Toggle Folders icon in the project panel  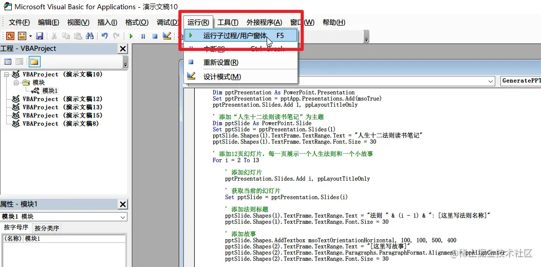tap(34, 62)
